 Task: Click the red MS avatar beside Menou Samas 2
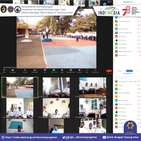coord(116,55)
